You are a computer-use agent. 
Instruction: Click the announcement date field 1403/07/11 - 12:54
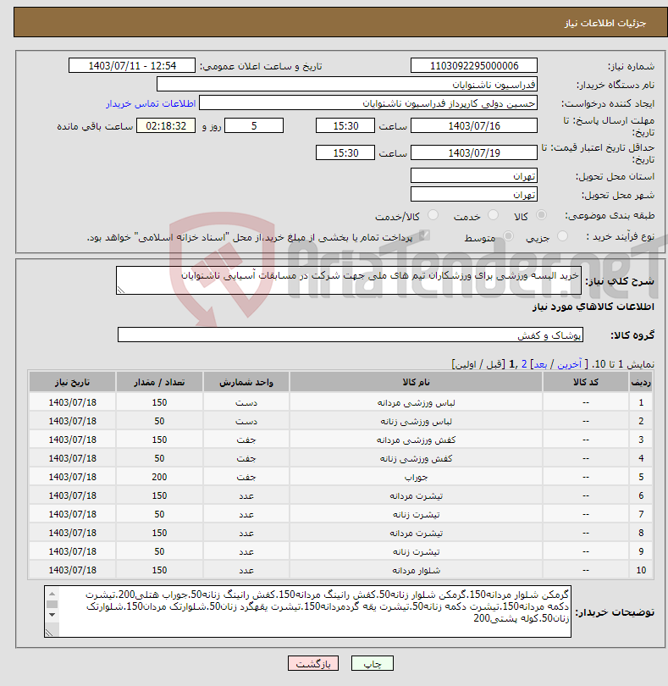[132, 65]
